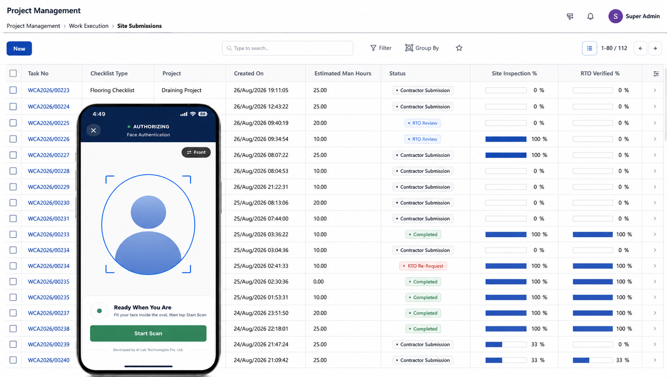Image resolution: width=667 pixels, height=377 pixels.
Task: Expand row chevron for WCA2026/00233
Action: [x=655, y=234]
